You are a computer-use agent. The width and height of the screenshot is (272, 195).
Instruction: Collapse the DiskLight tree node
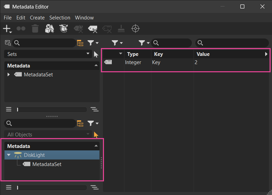[9, 155]
